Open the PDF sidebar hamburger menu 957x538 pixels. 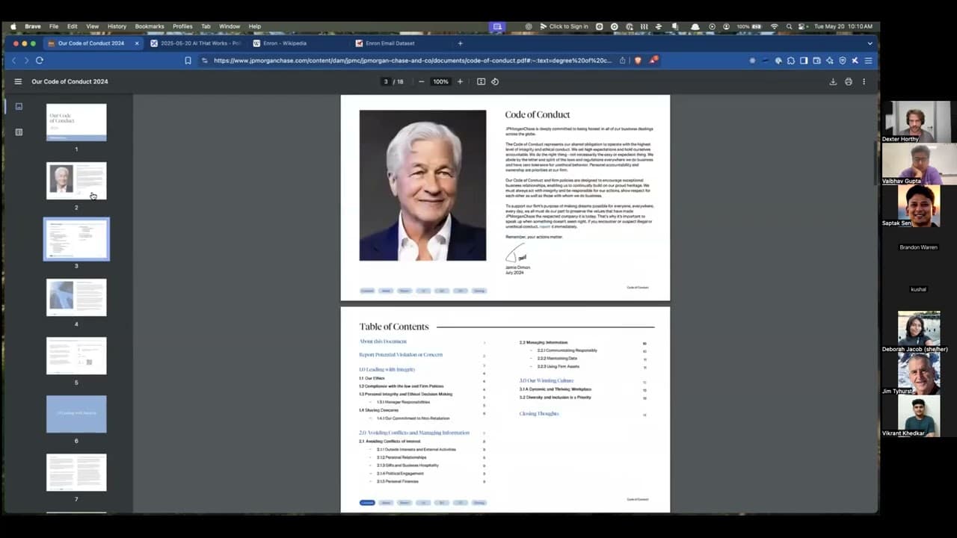click(18, 81)
